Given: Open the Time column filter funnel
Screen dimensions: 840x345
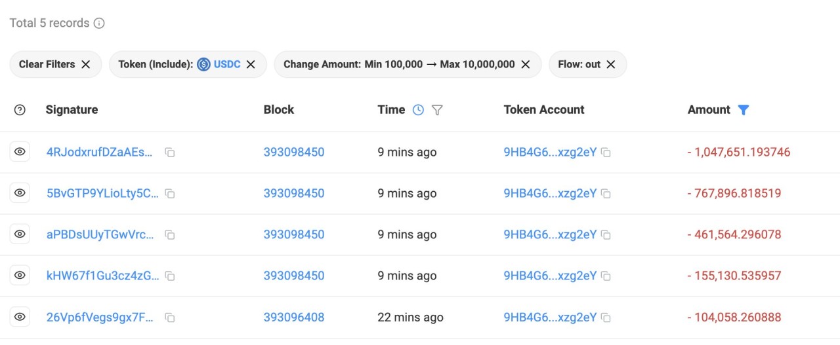Looking at the screenshot, I should (437, 110).
